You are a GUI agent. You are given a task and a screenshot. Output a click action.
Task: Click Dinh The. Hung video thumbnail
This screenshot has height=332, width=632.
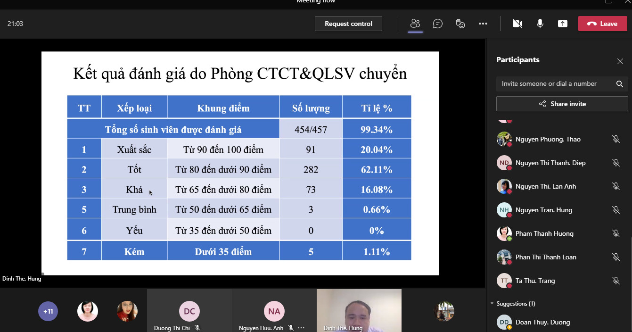pos(359,310)
